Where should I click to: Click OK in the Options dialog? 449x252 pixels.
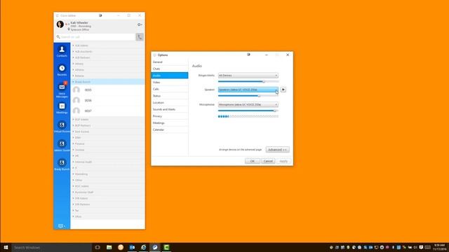coord(253,161)
